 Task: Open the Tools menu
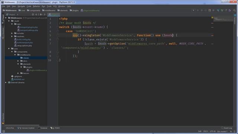pos(49,6)
